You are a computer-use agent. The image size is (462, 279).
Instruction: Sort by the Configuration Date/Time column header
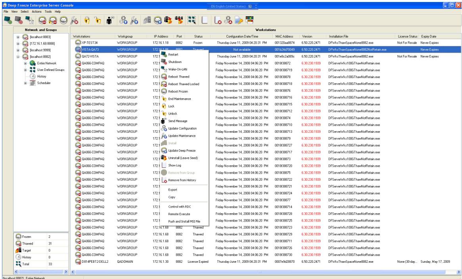point(242,36)
